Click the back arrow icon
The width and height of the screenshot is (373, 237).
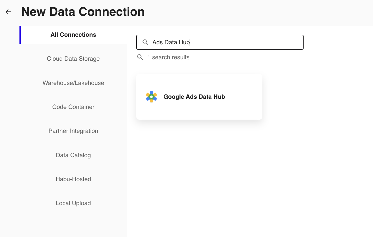pos(8,12)
